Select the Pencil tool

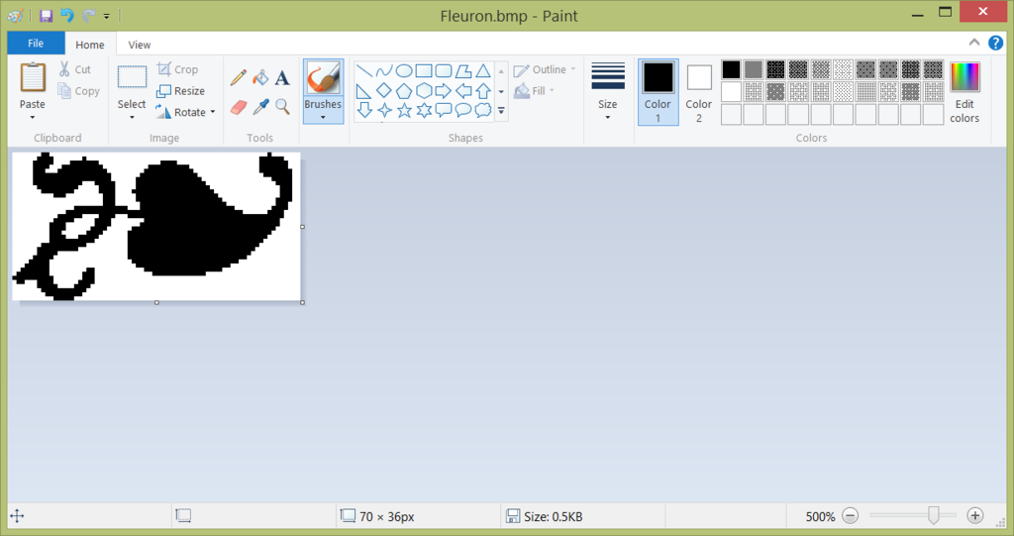coord(239,77)
